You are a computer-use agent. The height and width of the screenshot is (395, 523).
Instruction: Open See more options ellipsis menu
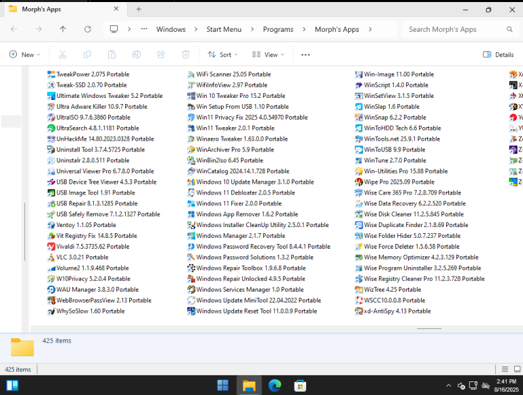[305, 54]
